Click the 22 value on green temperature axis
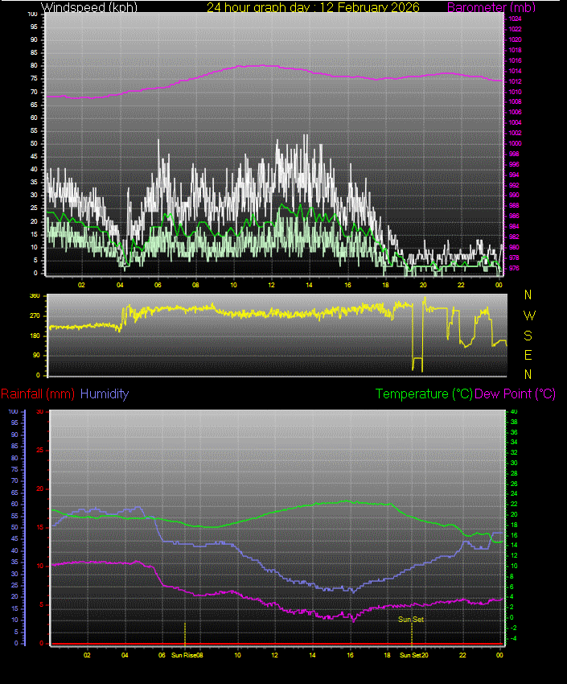The height and width of the screenshot is (684, 567). [514, 504]
